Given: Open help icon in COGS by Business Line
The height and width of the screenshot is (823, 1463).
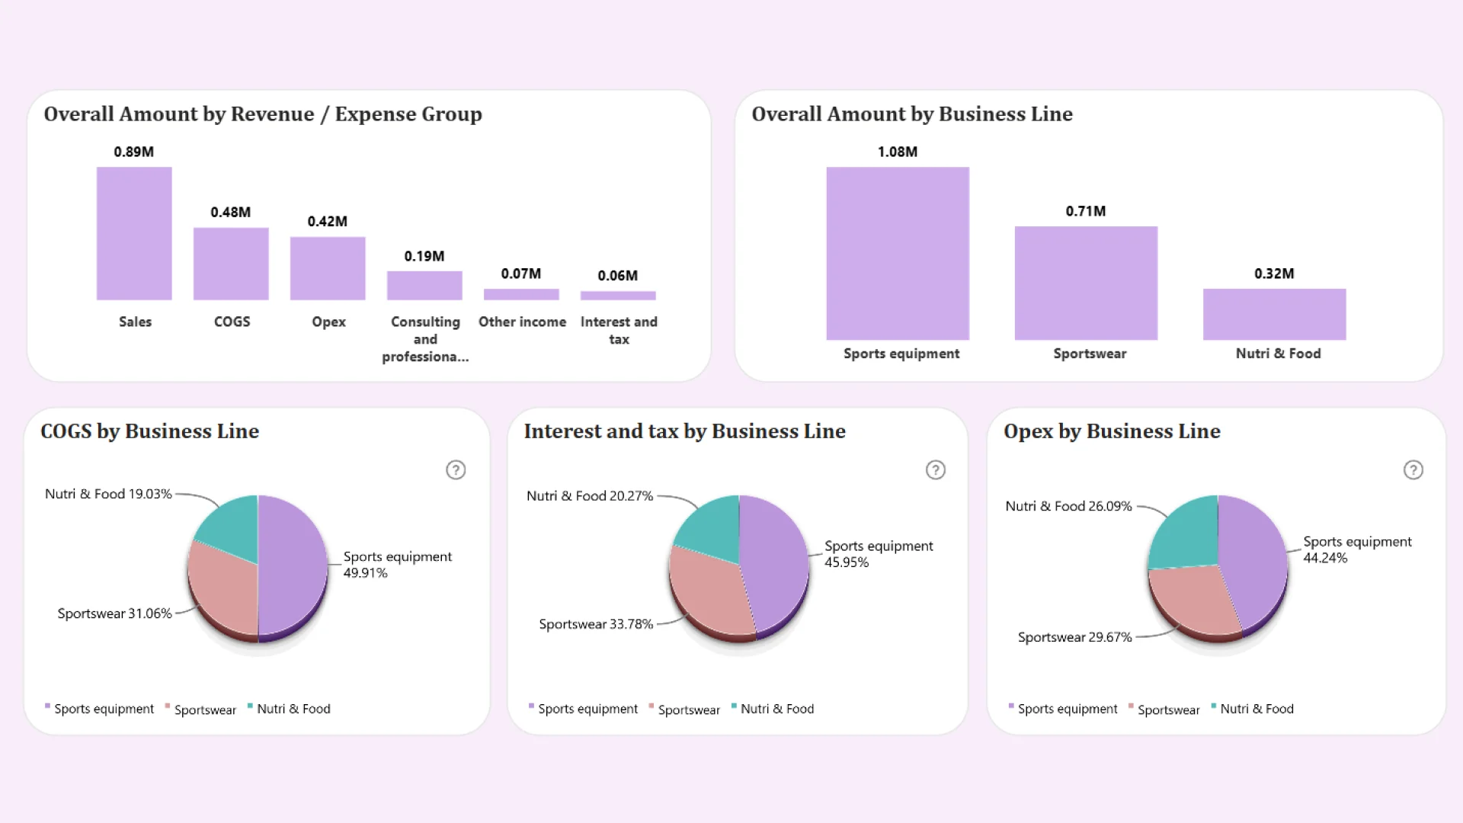Looking at the screenshot, I should (x=456, y=470).
